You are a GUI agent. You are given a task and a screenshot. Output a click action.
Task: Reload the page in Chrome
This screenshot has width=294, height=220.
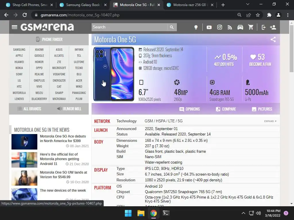(25, 15)
